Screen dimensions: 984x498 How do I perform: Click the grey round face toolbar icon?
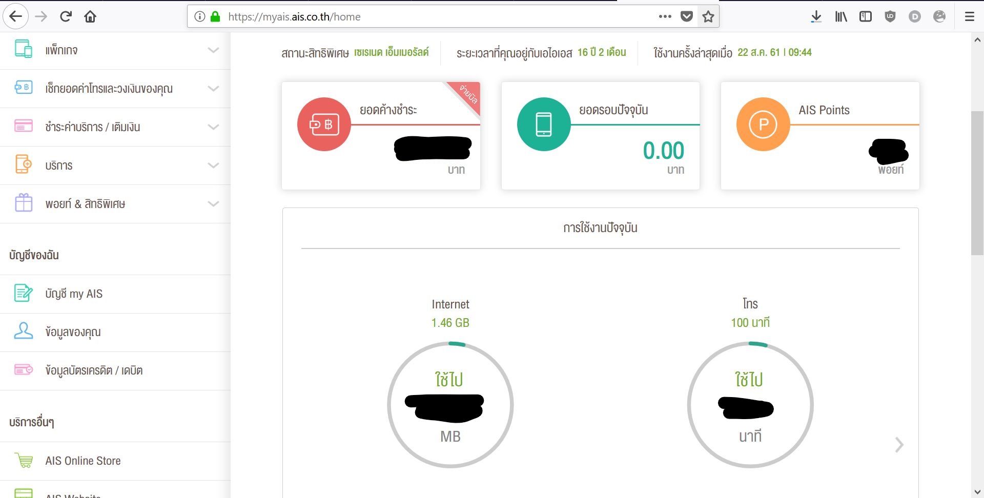[x=939, y=17]
